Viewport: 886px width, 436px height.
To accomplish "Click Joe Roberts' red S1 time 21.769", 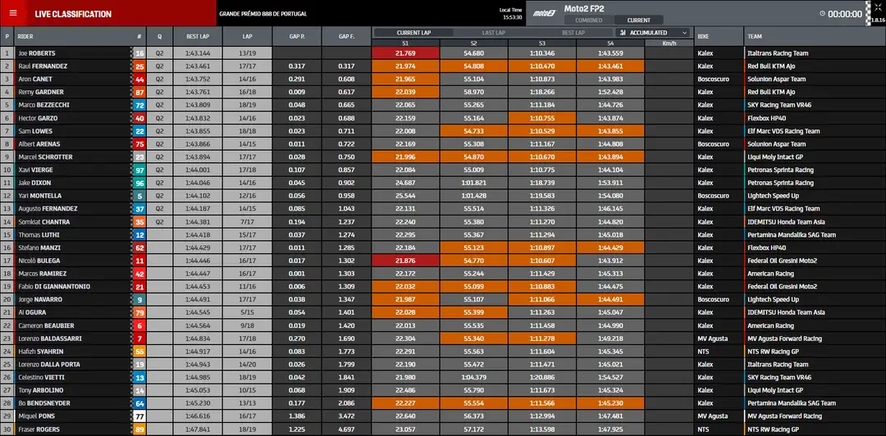I will tap(406, 53).
